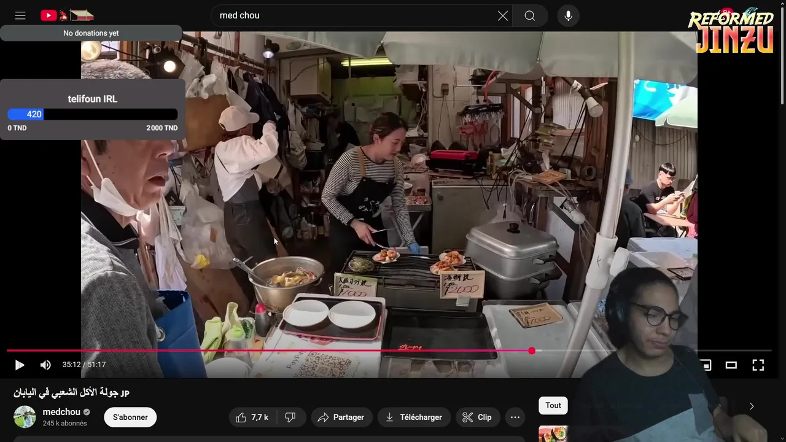Click '245 k abonnés' subscriber count

click(x=64, y=424)
